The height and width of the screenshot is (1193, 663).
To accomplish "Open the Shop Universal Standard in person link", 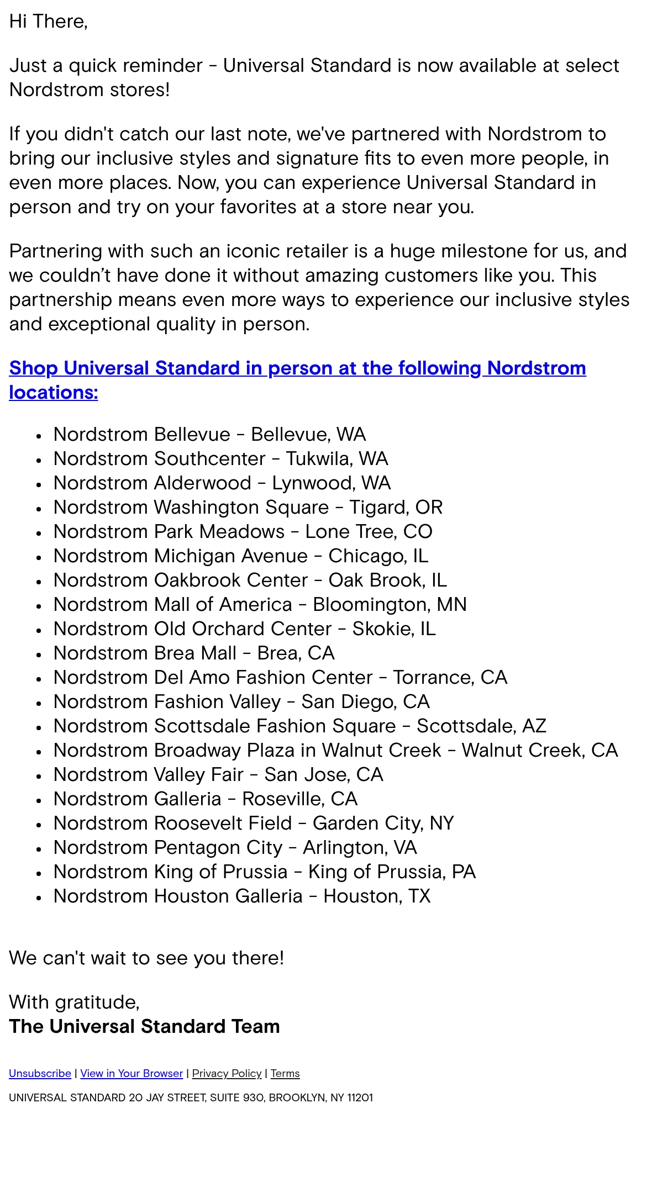I will pos(297,380).
